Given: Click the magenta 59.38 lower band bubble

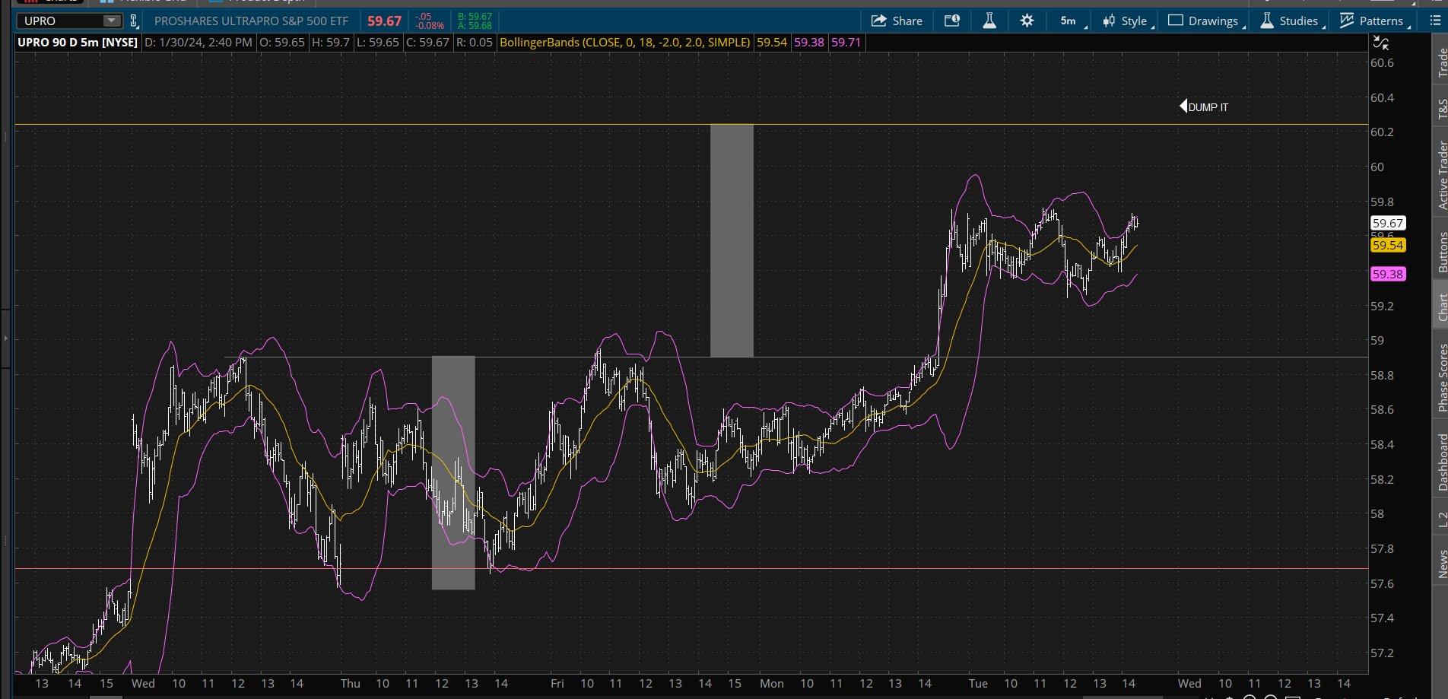Looking at the screenshot, I should (x=1387, y=274).
